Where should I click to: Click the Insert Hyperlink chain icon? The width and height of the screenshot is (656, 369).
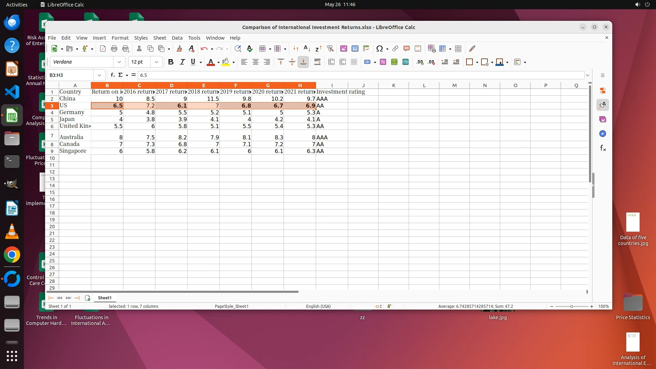395,49
